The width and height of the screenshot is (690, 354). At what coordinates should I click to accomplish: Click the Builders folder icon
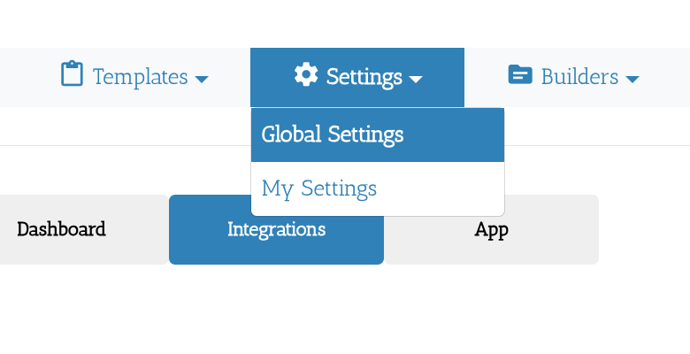(520, 75)
